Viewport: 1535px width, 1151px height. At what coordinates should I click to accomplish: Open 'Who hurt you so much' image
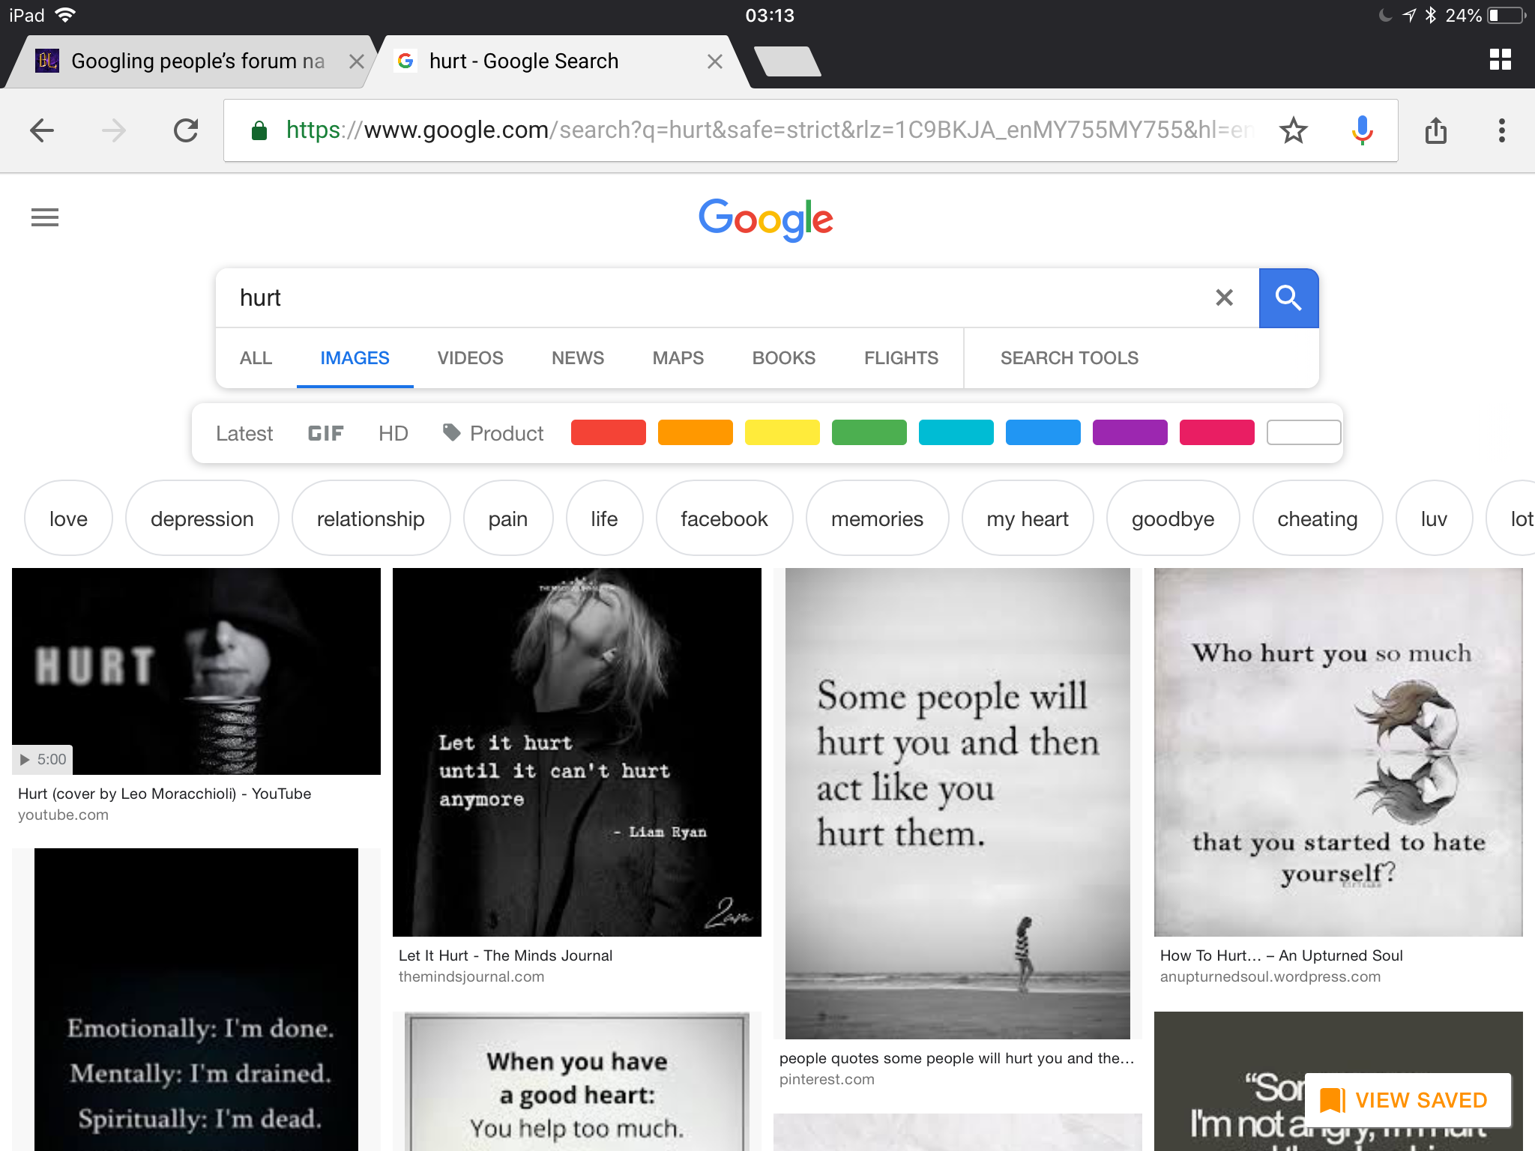tap(1339, 752)
